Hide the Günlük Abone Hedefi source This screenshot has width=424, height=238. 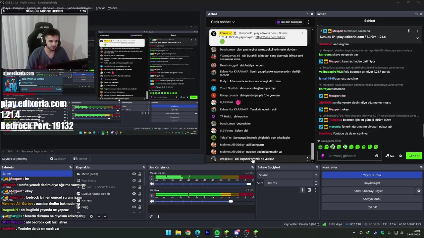134,194
